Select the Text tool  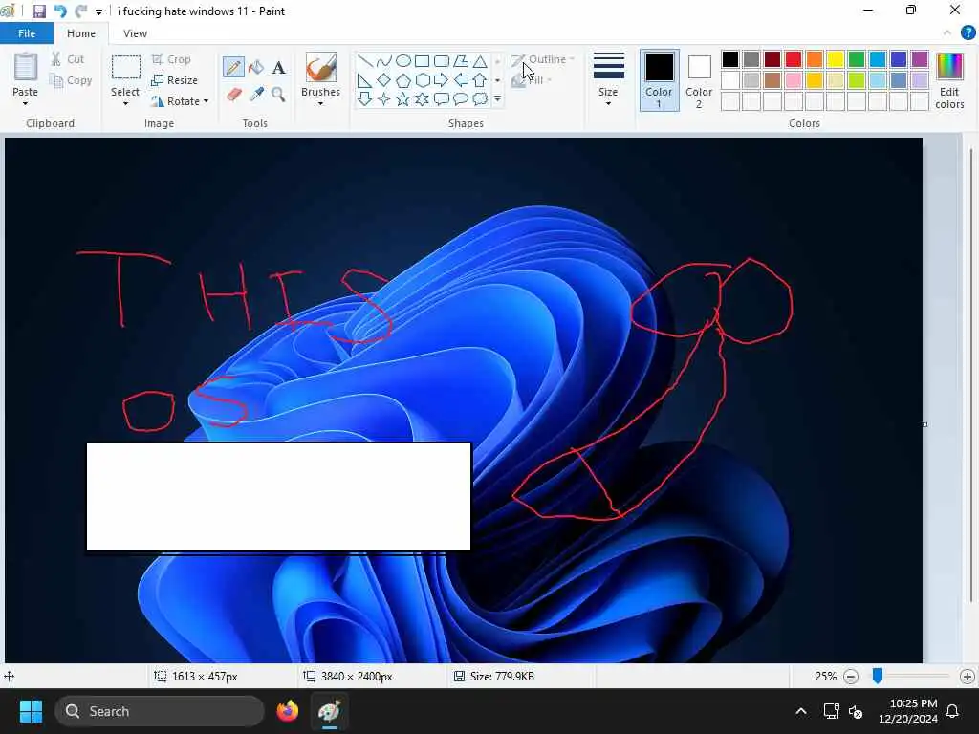(x=278, y=68)
